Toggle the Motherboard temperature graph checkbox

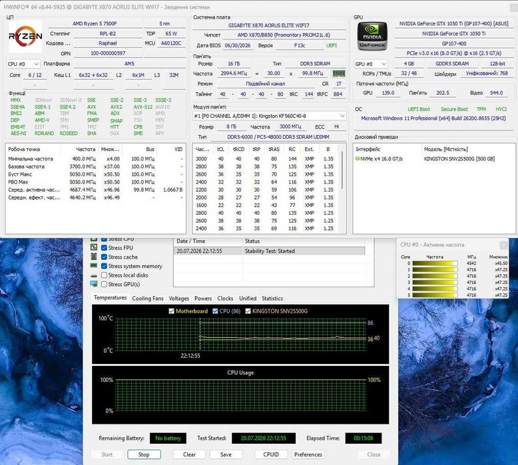pyautogui.click(x=172, y=311)
